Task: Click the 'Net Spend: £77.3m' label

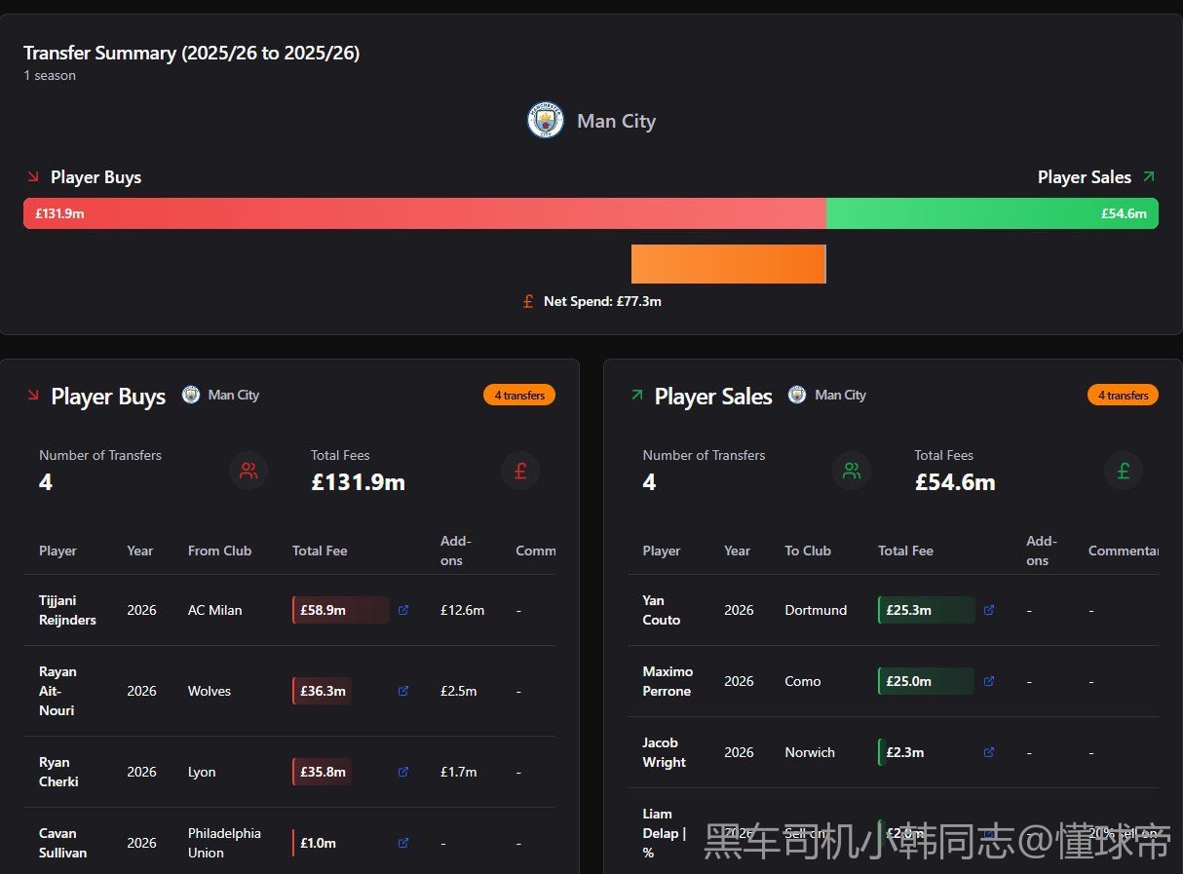Action: click(602, 301)
